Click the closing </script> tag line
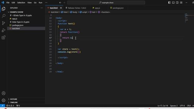This screenshot has width=194, height=109. pyautogui.click(x=63, y=58)
